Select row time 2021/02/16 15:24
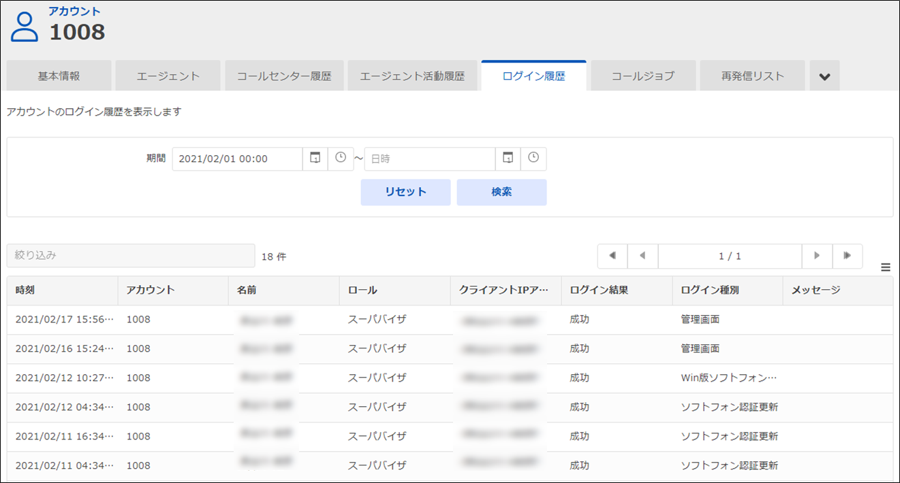This screenshot has height=483, width=900. 65,348
